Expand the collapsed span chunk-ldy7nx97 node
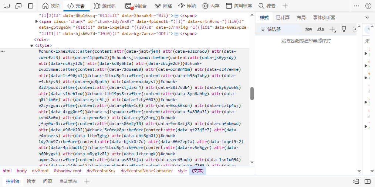375x187 pixels. (36, 22)
